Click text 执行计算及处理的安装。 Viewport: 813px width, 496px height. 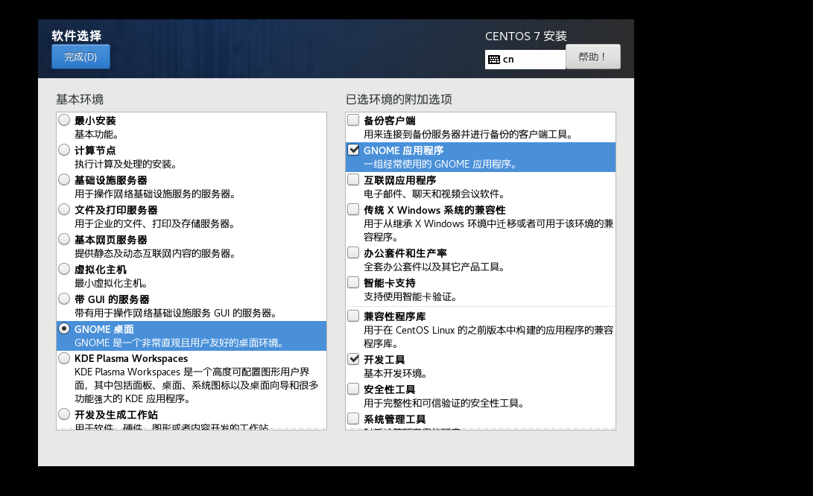(126, 165)
